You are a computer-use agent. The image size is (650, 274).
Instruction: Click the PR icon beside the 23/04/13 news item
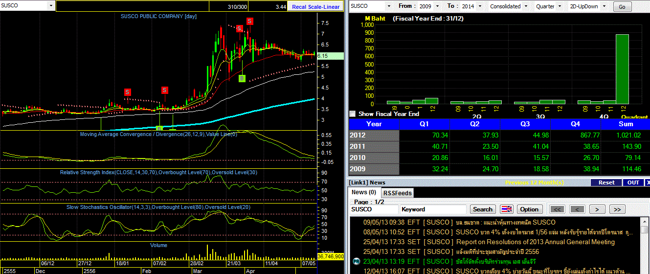click(356, 261)
